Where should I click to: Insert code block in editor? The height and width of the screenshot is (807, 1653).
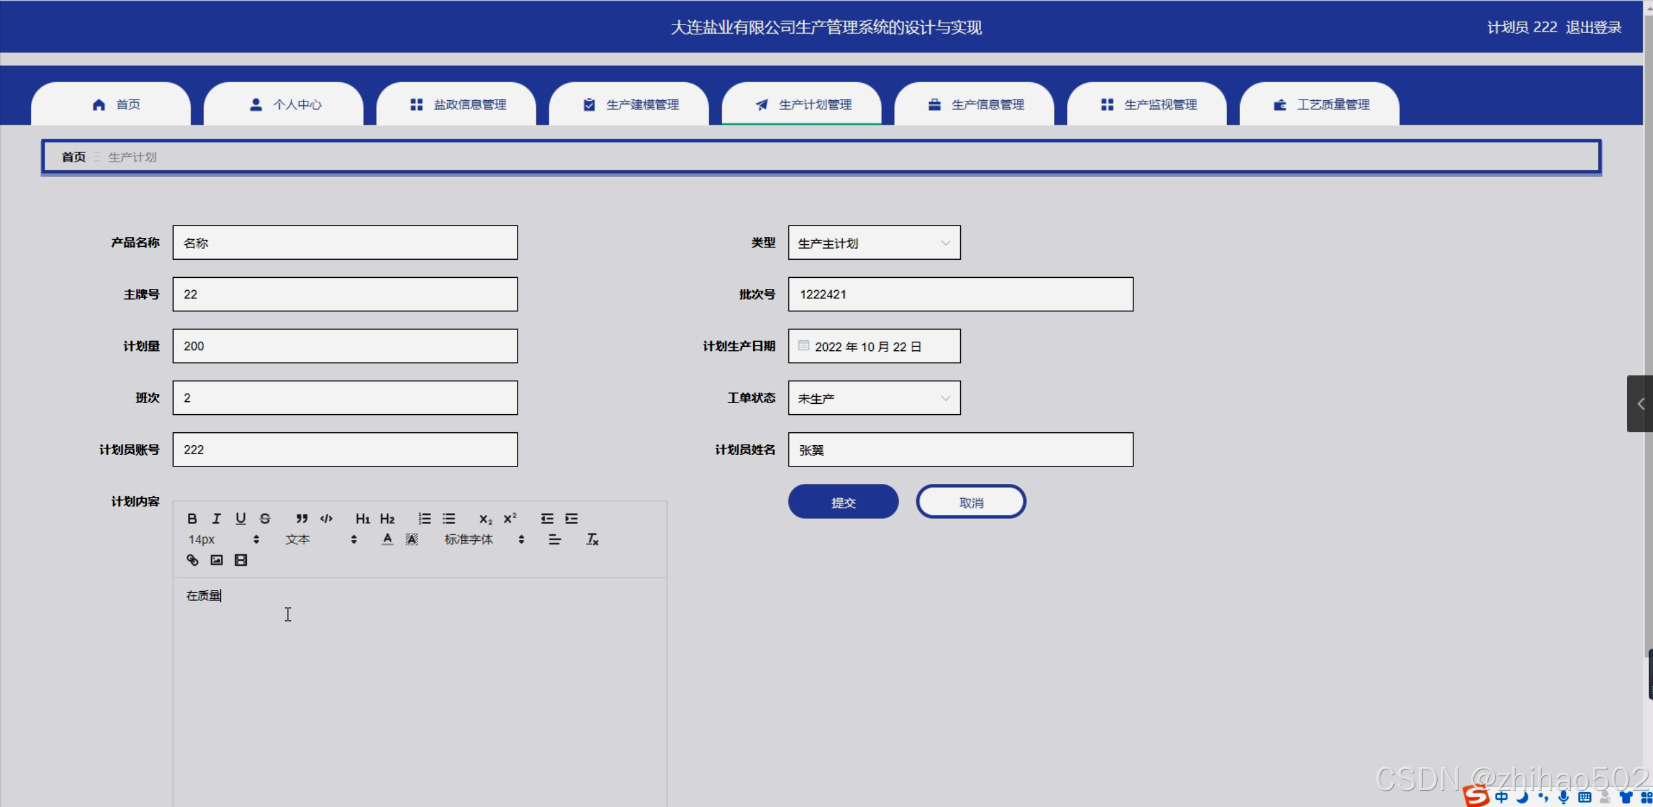[x=326, y=518]
